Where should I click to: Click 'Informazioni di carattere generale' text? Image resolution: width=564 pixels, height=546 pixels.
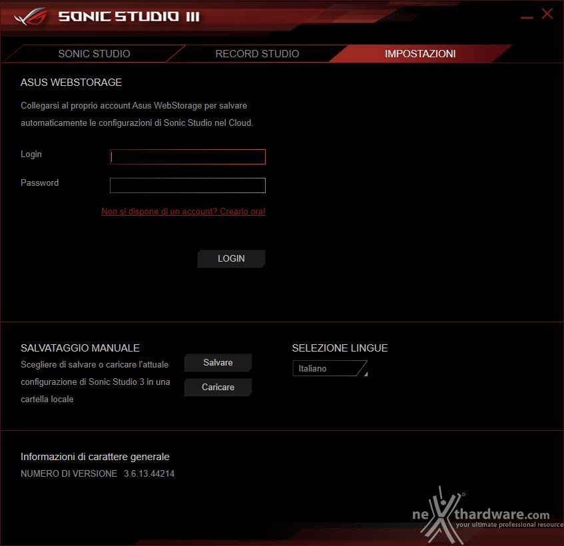[95, 456]
